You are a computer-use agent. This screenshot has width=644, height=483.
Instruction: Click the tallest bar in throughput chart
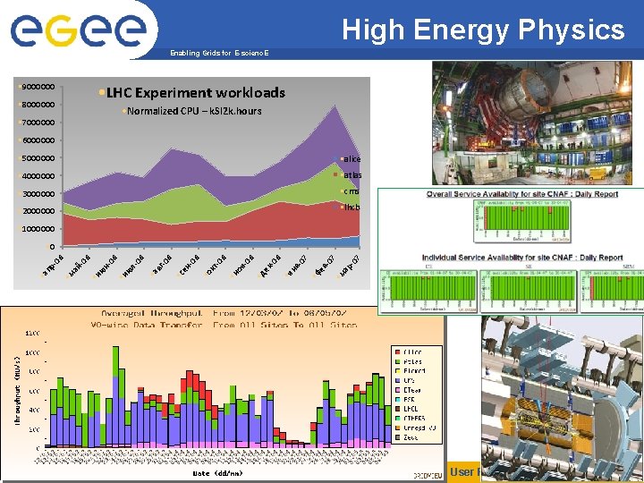(115, 397)
